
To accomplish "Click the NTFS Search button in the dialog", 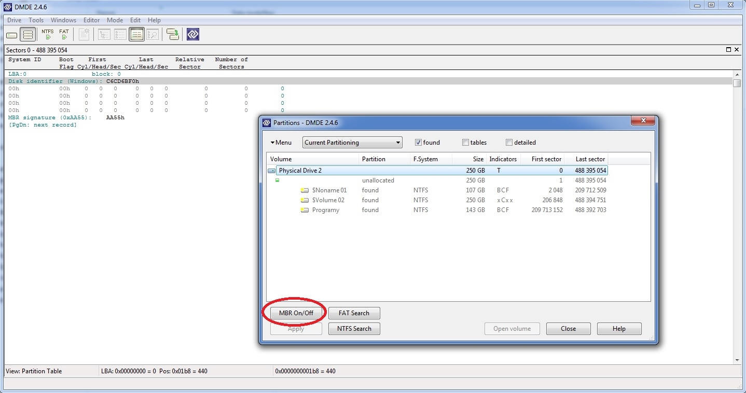I will [x=354, y=329].
